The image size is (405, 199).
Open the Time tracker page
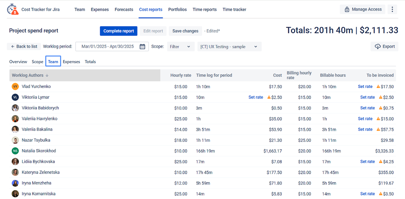pos(234,10)
